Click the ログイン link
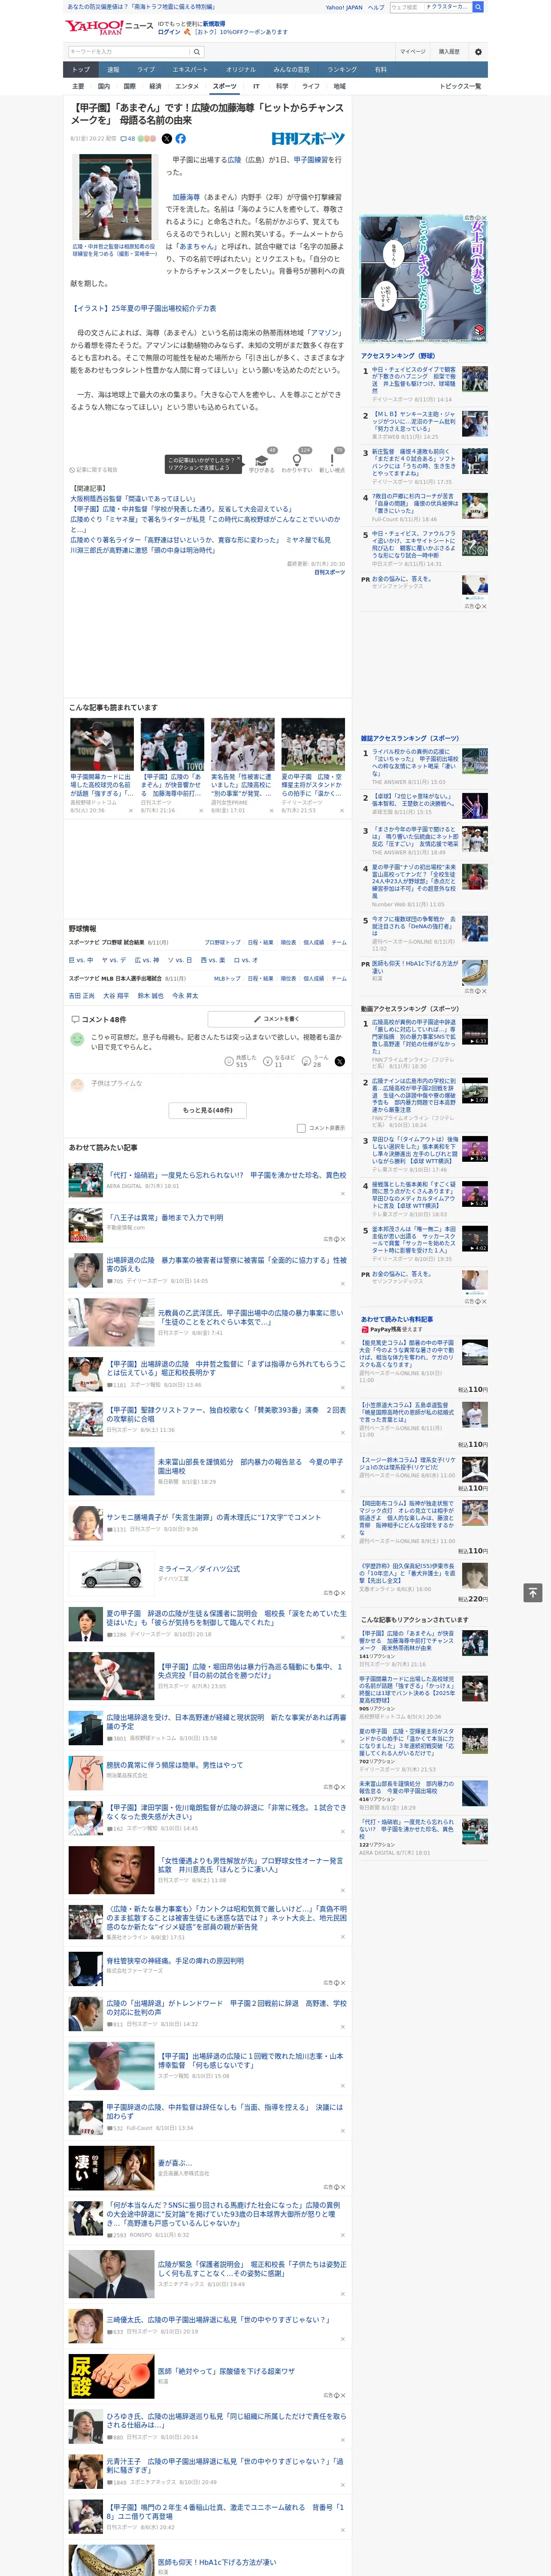Viewport: 551px width, 2576px height. tap(169, 32)
